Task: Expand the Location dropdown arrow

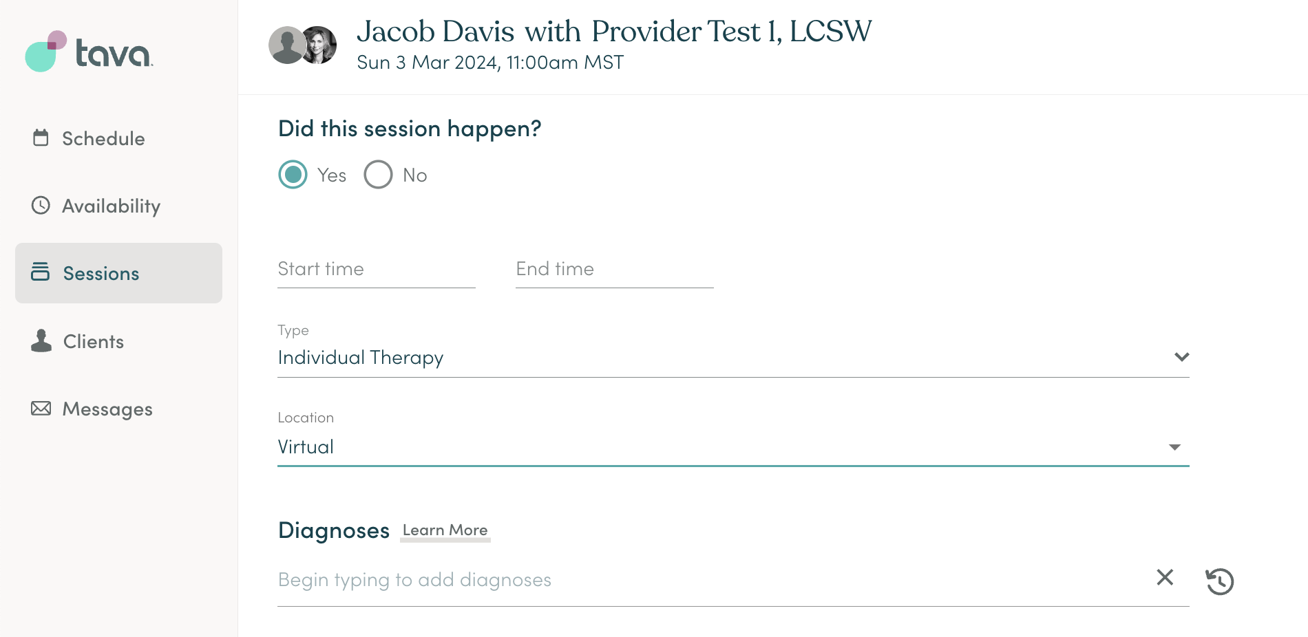Action: (1174, 447)
